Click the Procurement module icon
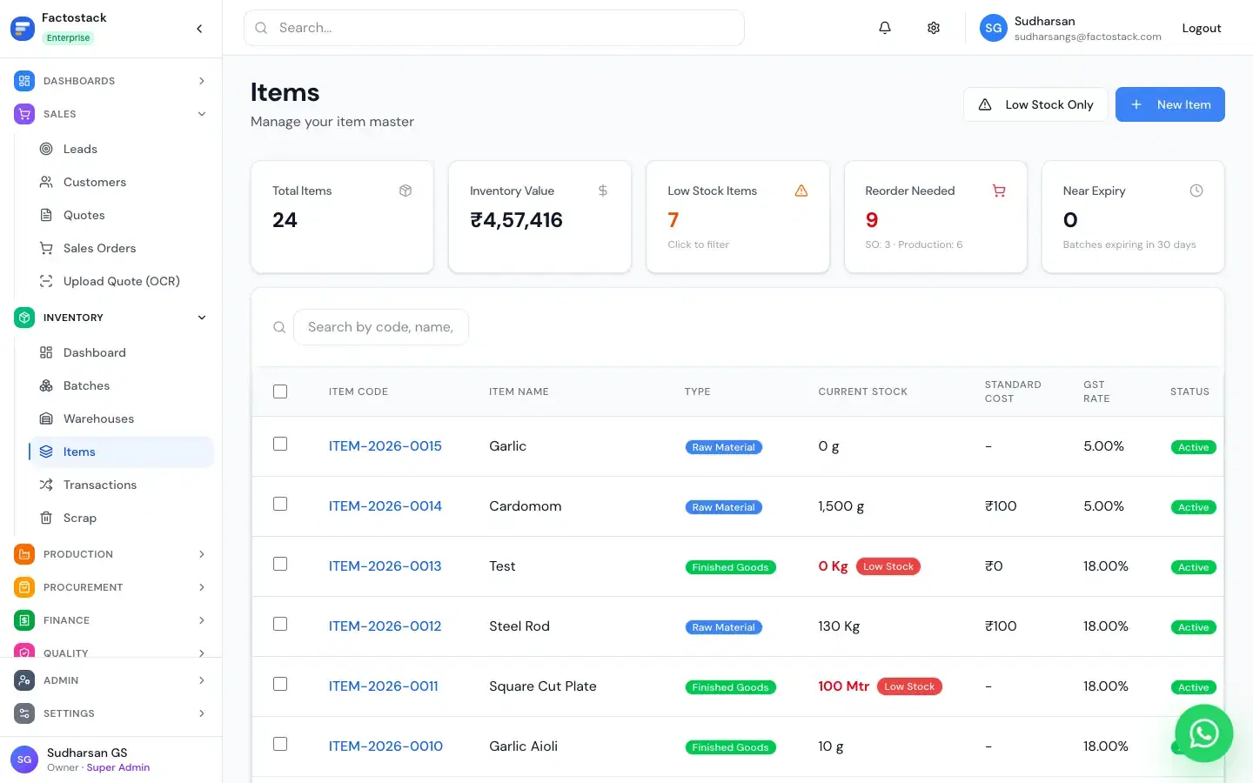 coord(24,587)
